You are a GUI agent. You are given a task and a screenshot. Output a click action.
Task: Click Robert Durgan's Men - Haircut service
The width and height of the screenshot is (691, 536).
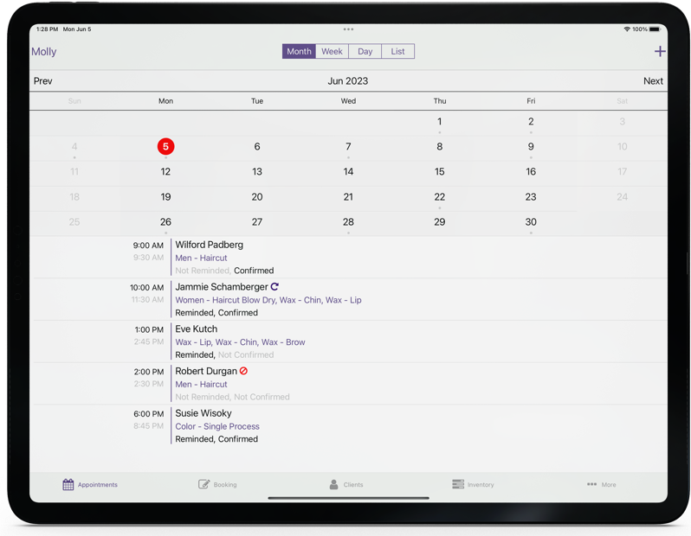click(201, 384)
